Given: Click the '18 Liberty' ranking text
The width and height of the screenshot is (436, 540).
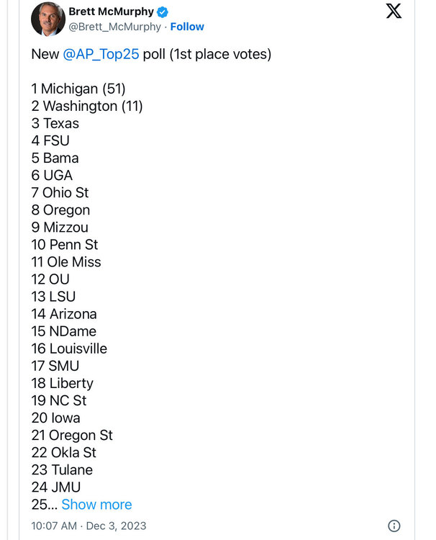Looking at the screenshot, I should 63,383.
